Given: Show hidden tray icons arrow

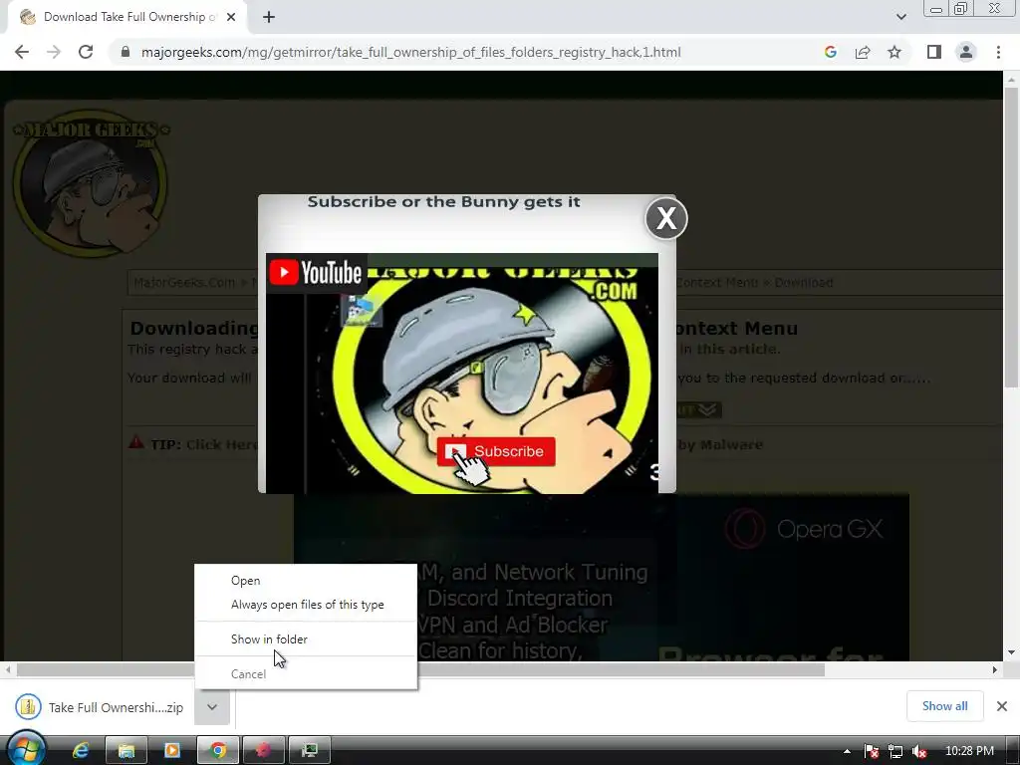Looking at the screenshot, I should pos(847,751).
